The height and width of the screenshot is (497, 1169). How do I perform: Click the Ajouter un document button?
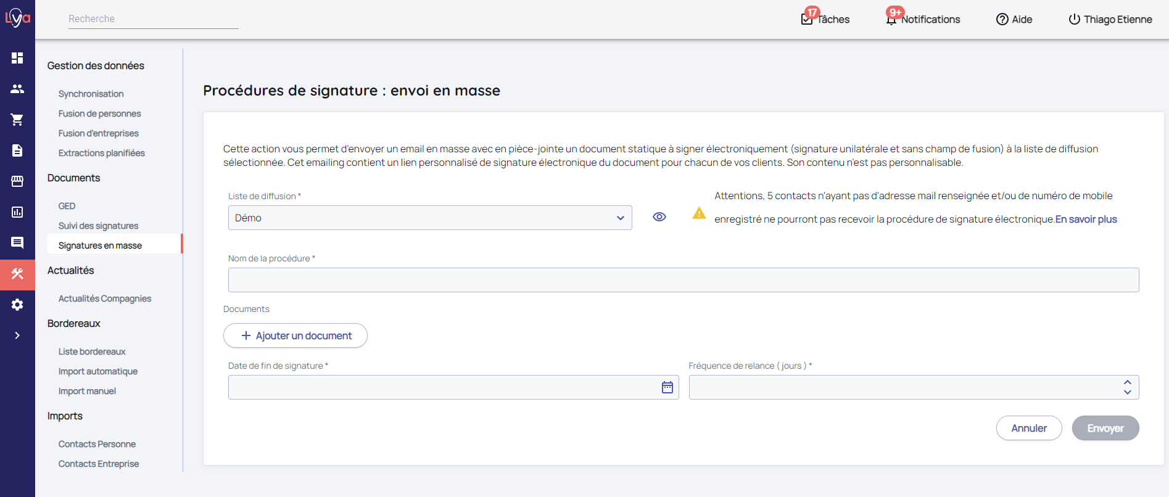[x=295, y=335]
